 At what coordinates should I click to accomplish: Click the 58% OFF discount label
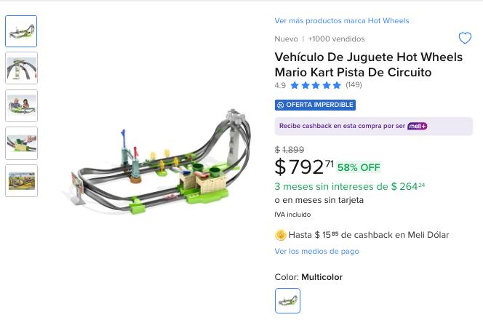coord(359,167)
